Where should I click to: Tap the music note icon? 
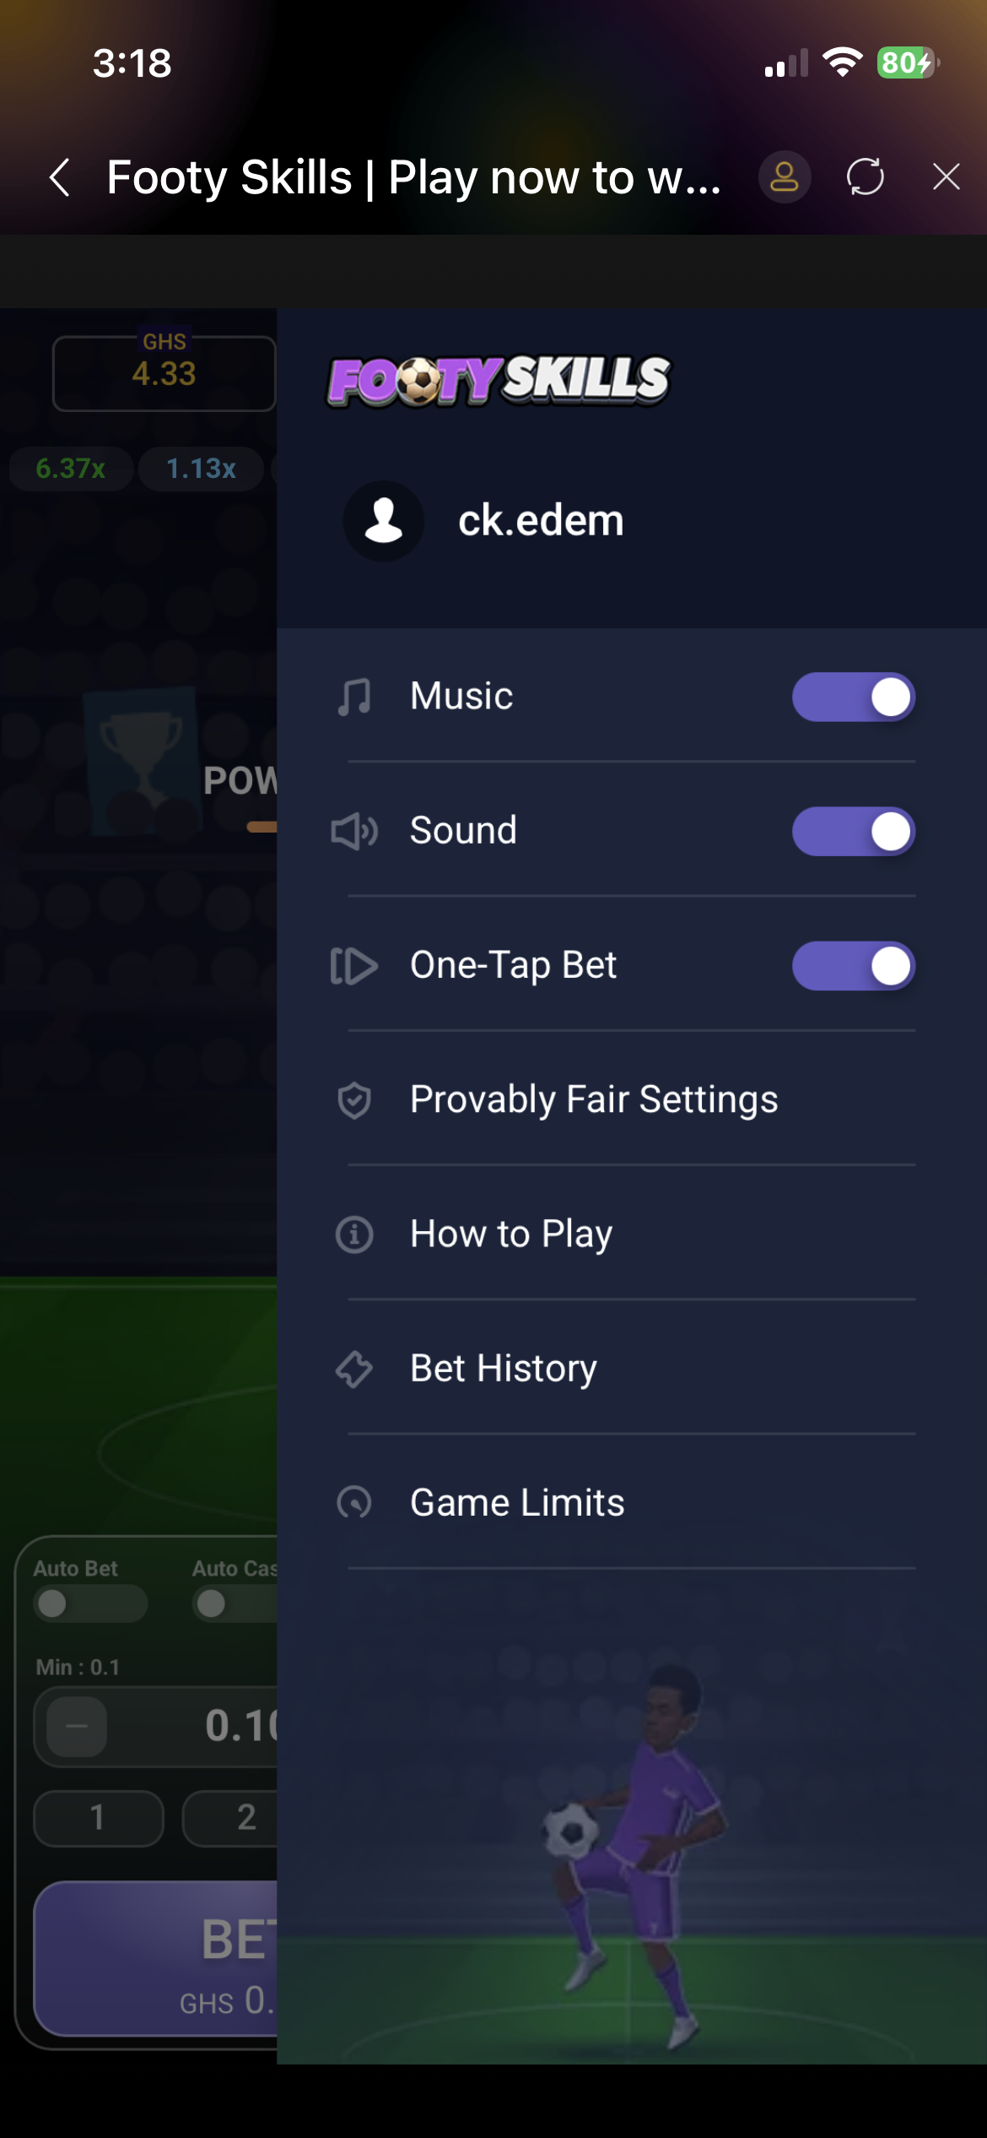click(x=354, y=697)
